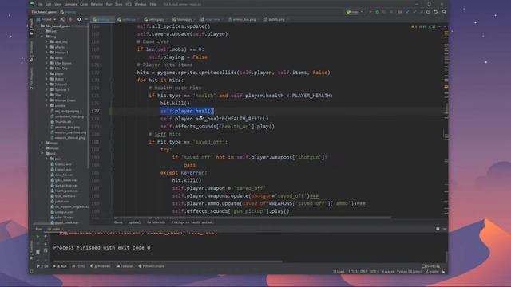
Task: Click line number 177 in gutter
Action: [x=96, y=111]
